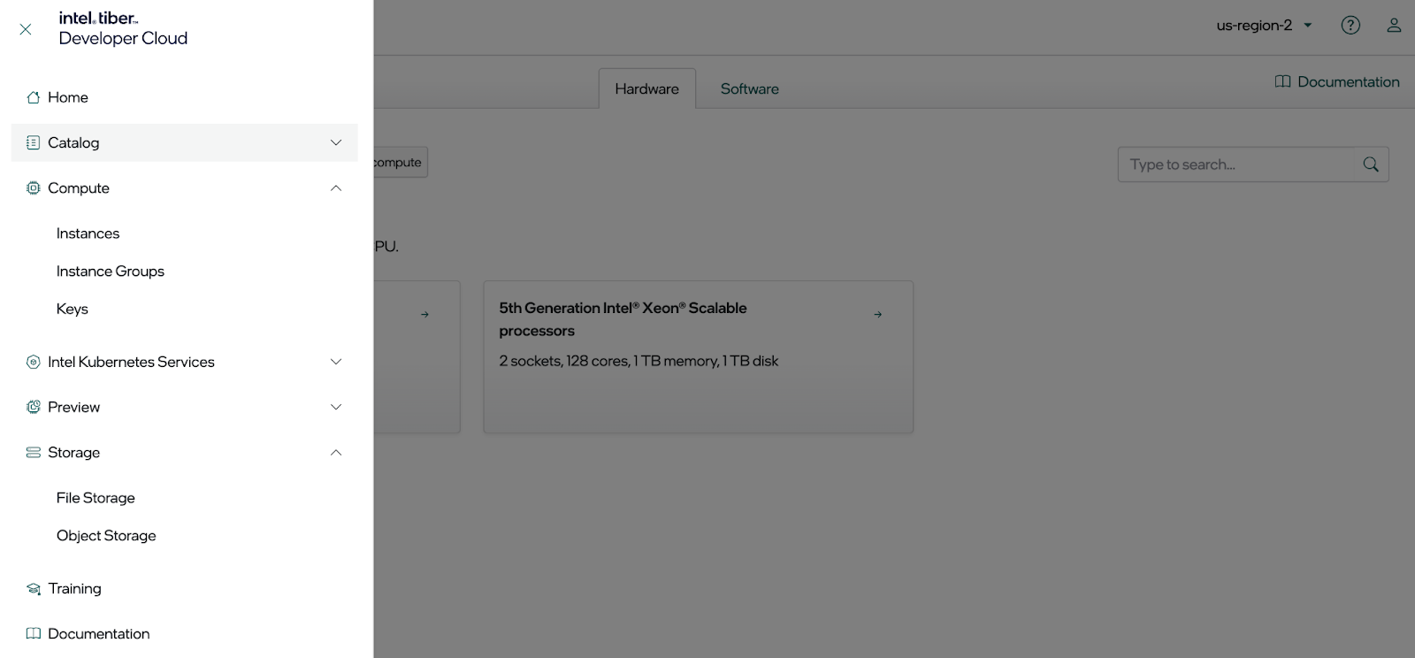Expand the Catalog menu chevron

pos(336,142)
